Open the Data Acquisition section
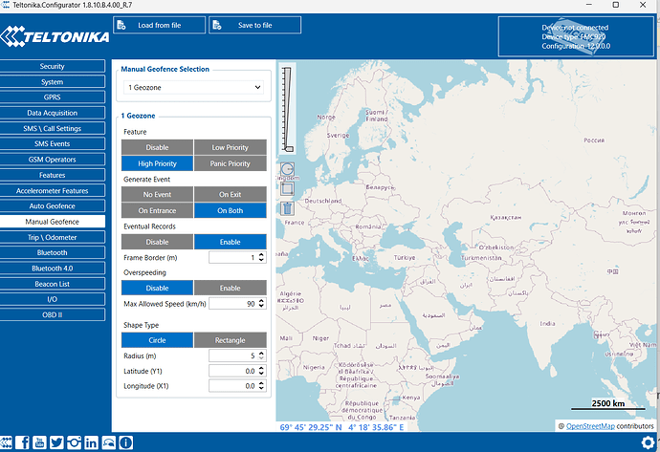This screenshot has height=452, width=660. [53, 113]
